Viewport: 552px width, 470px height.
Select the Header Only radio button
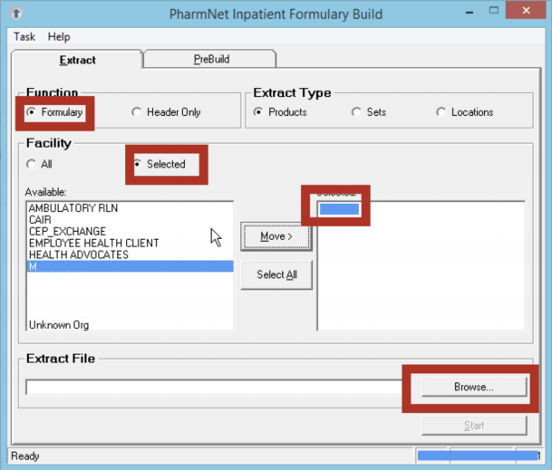pos(137,112)
